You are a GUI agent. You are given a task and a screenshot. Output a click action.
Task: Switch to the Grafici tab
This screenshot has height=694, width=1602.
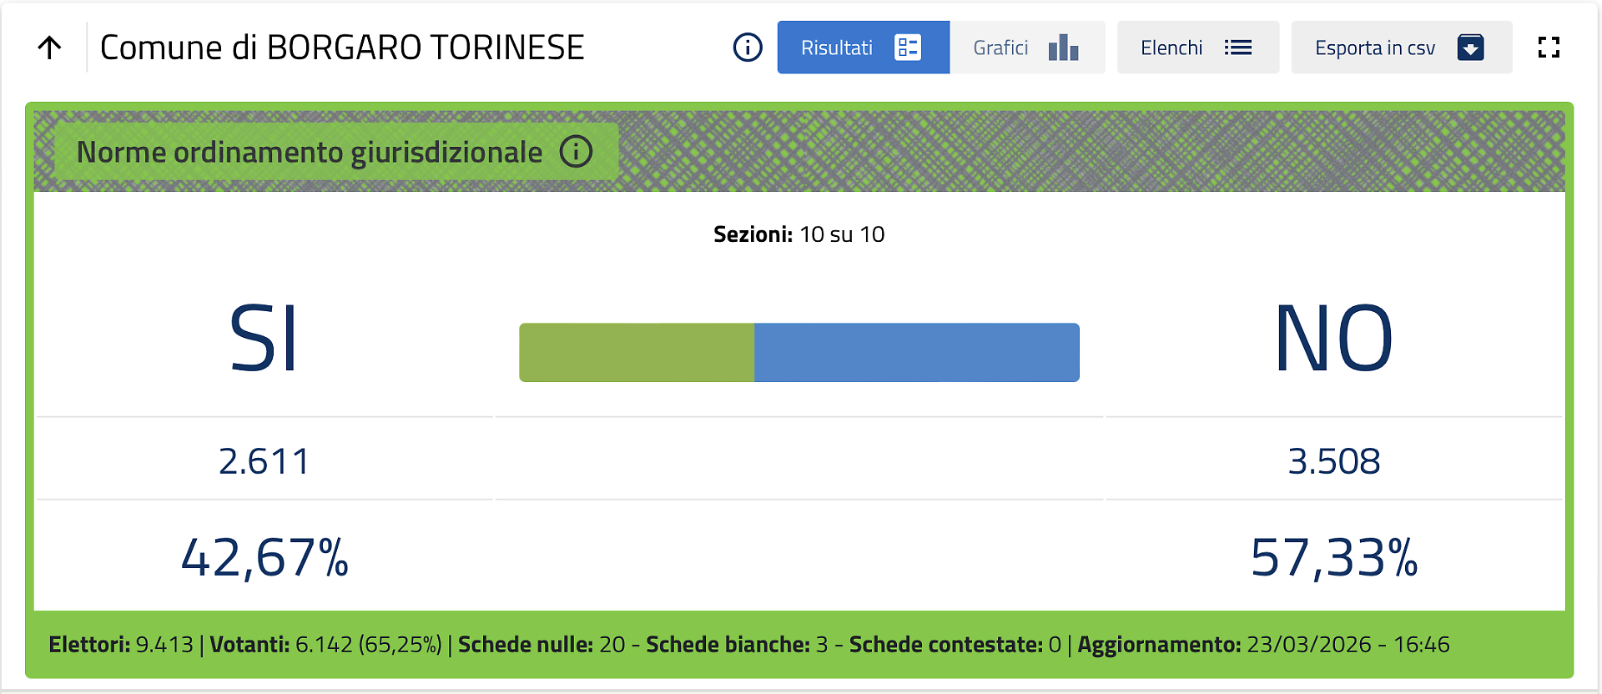tap(1000, 48)
